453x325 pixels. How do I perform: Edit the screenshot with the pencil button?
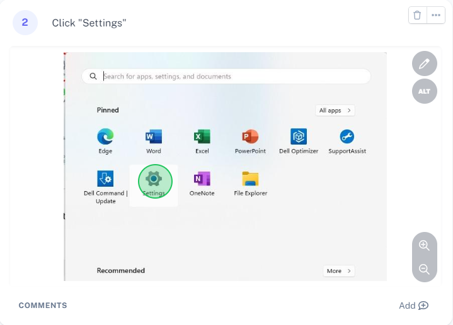425,63
